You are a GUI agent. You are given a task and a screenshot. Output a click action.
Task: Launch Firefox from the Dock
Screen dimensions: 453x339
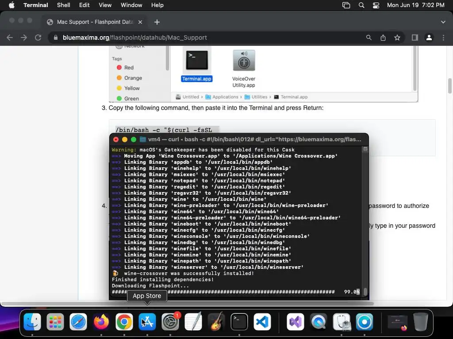coord(101,322)
